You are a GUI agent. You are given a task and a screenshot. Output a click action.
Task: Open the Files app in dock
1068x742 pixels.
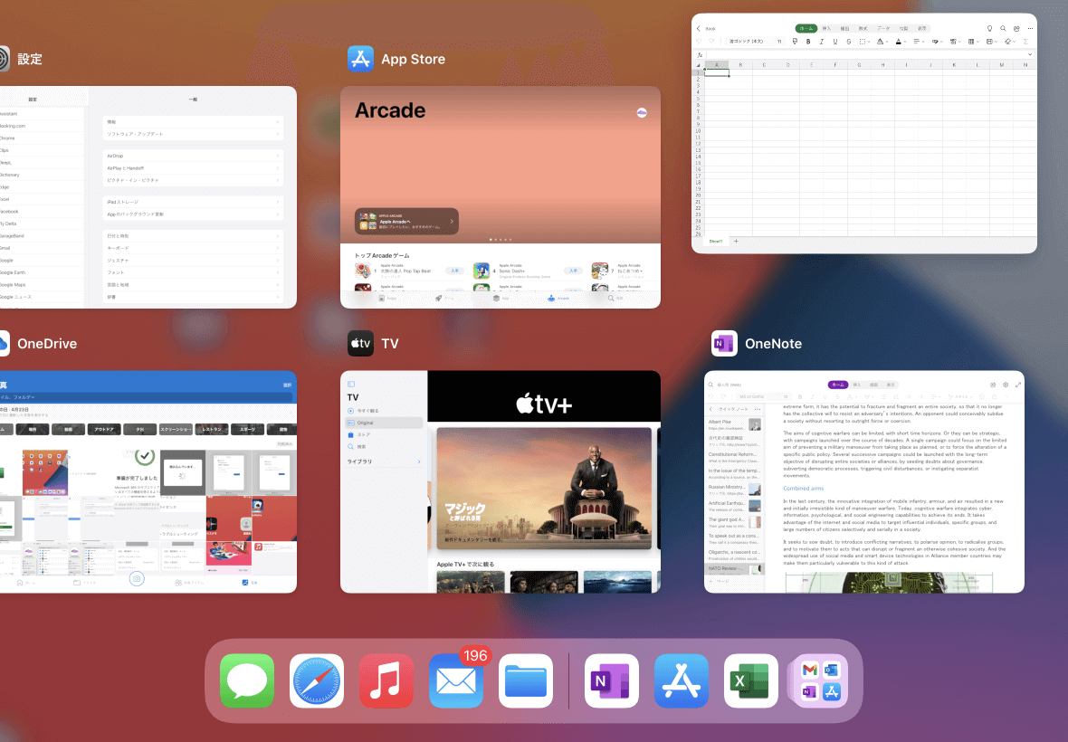[526, 680]
